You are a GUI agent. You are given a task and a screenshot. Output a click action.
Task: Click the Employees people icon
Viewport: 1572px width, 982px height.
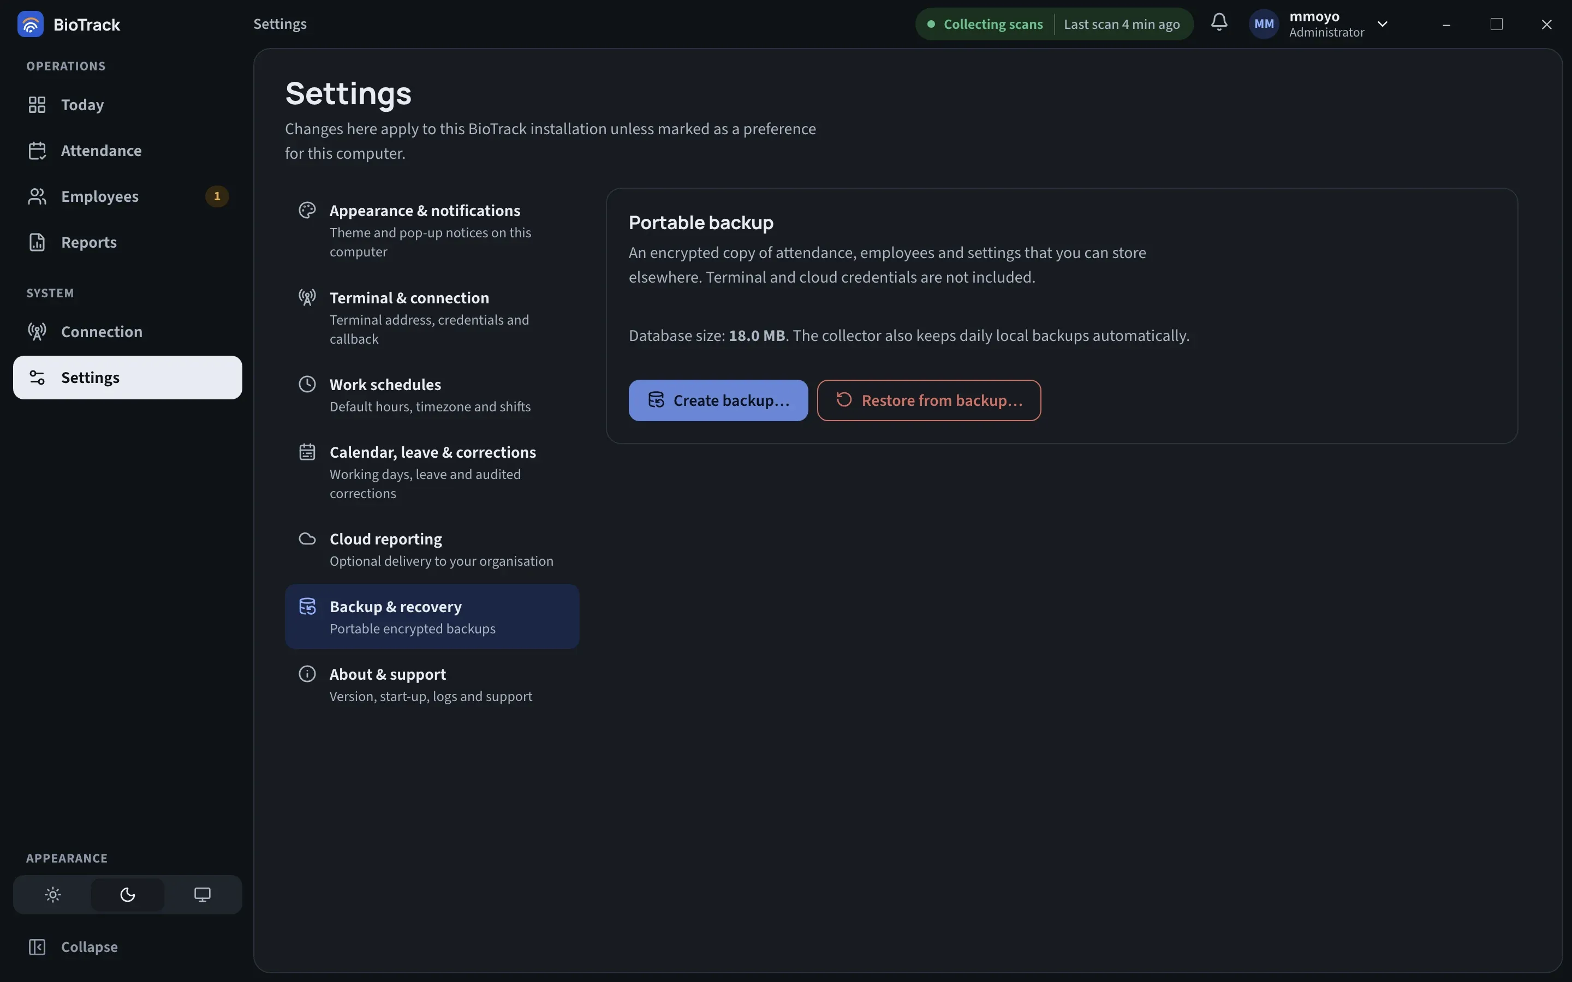point(37,196)
